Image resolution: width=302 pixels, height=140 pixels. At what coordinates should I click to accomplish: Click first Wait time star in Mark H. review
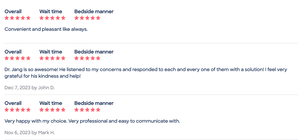(41, 110)
